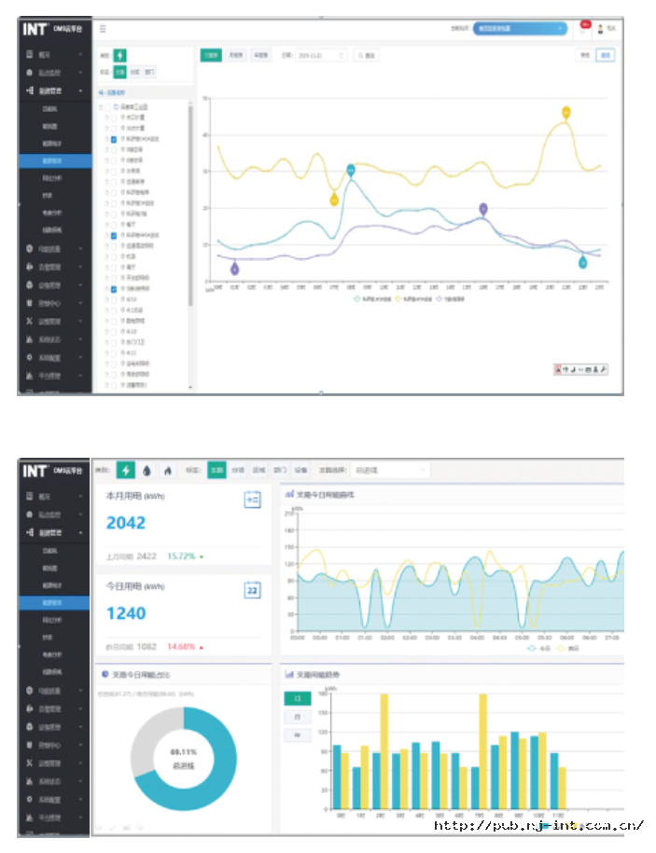Toggle the hamburger menu icon in report screen header
The height and width of the screenshot is (853, 656).
point(103,29)
